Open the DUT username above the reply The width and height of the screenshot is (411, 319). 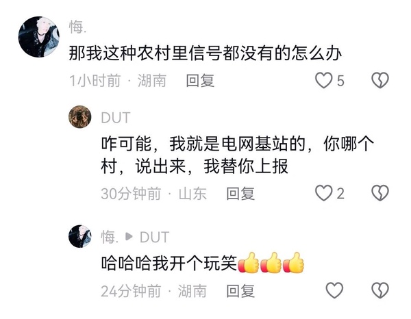[116, 118]
